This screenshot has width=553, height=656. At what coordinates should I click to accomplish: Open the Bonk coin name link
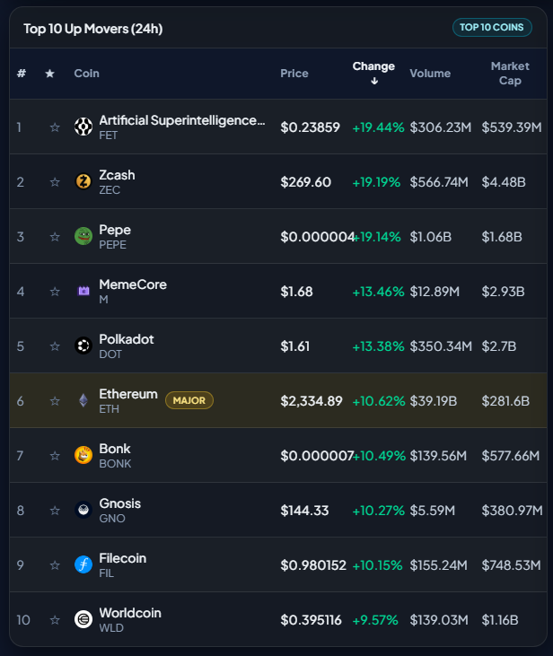(x=115, y=449)
